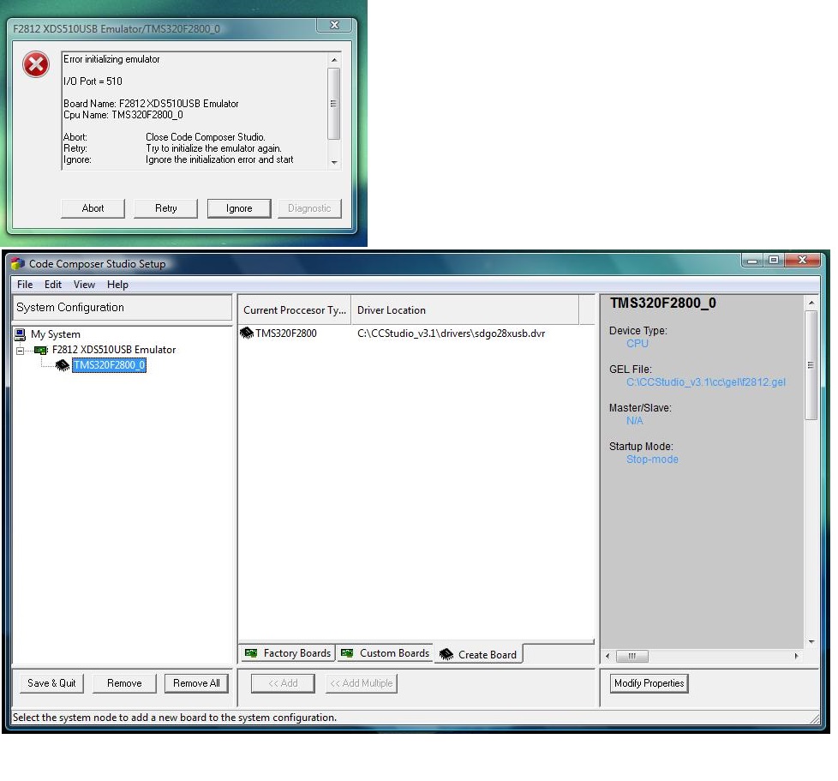Click the f2812.gel GEL file path

(x=706, y=382)
